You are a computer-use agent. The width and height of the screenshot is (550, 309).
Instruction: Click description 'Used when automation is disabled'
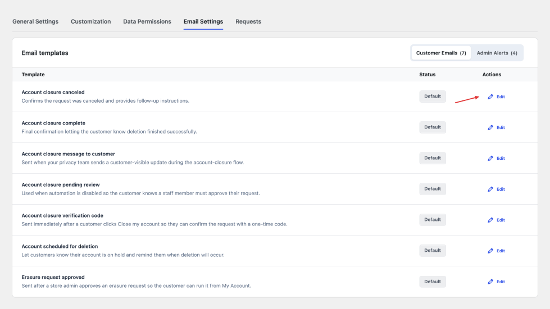tap(140, 193)
